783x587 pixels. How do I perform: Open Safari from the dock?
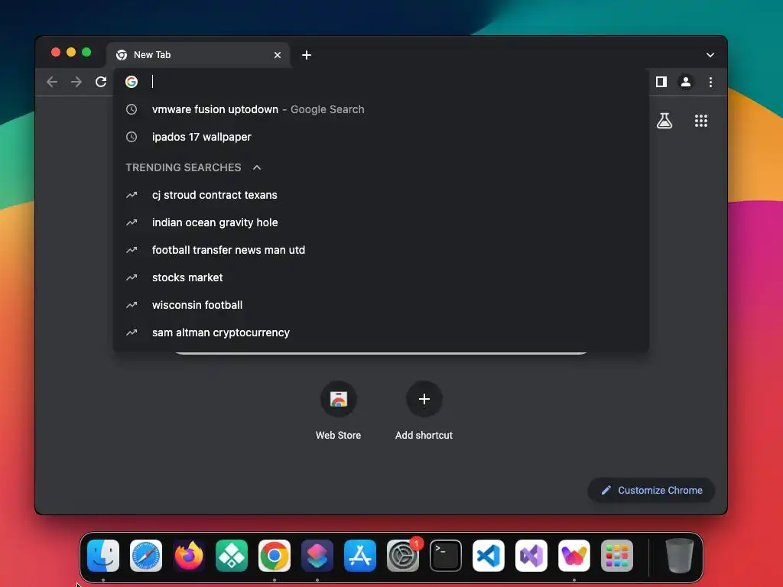[146, 556]
